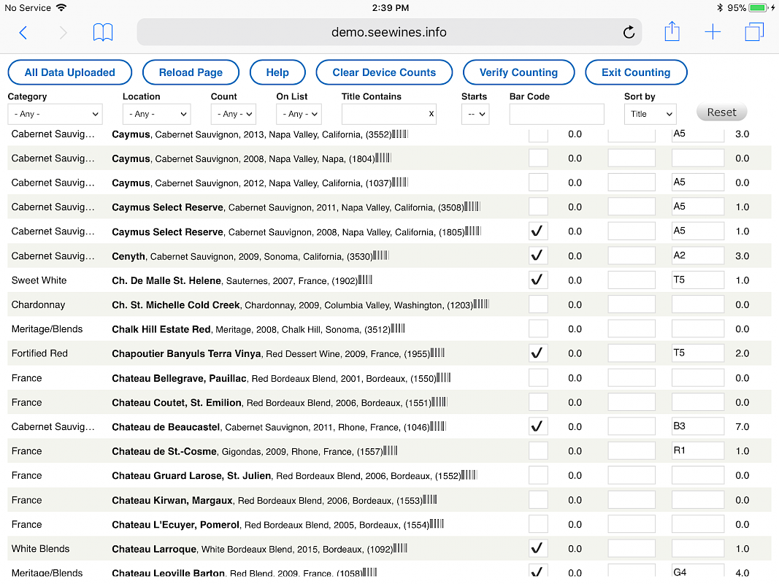Tap barcode icon for Chateau Bellegrave, Pauillac
The height and width of the screenshot is (584, 779).
[x=444, y=377]
